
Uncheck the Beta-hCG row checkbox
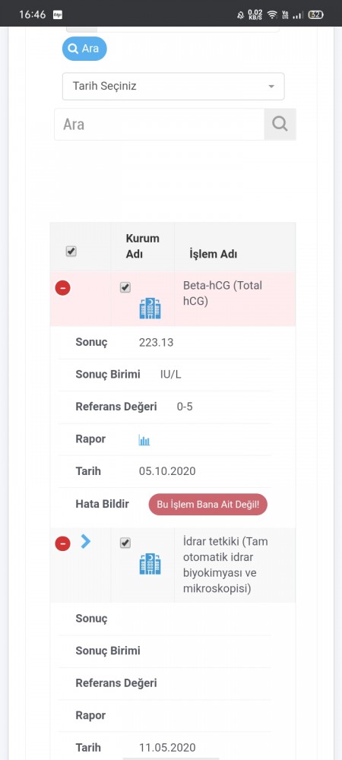tap(125, 287)
